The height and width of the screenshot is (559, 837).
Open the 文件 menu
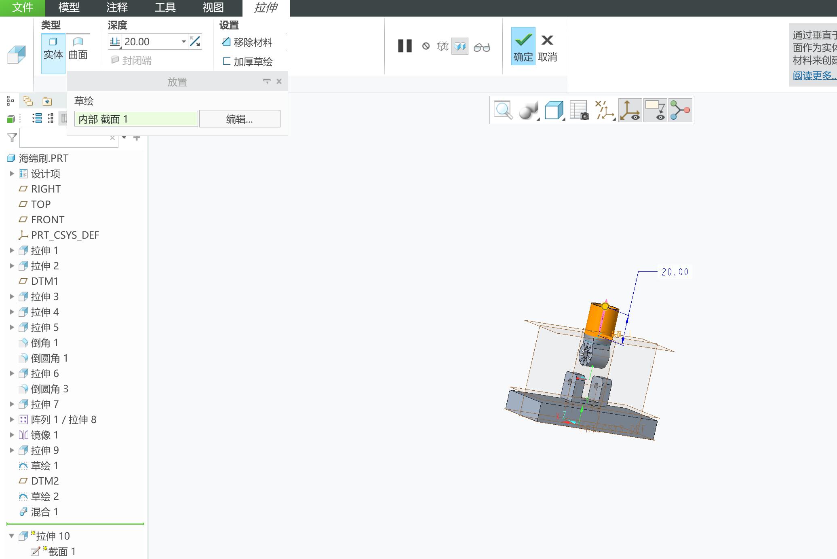23,8
